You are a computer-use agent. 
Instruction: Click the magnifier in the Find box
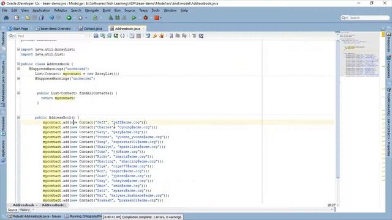click(x=12, y=36)
